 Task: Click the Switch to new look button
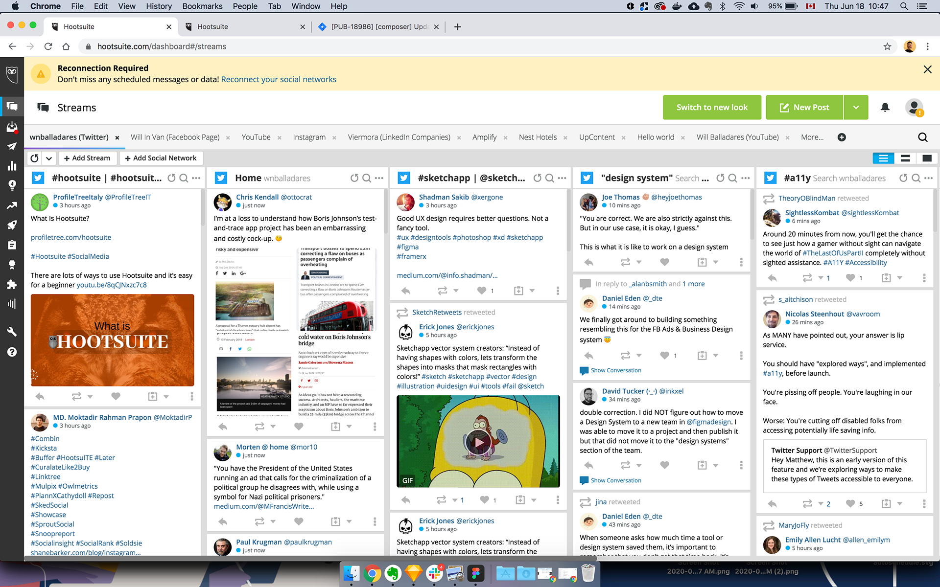(712, 107)
